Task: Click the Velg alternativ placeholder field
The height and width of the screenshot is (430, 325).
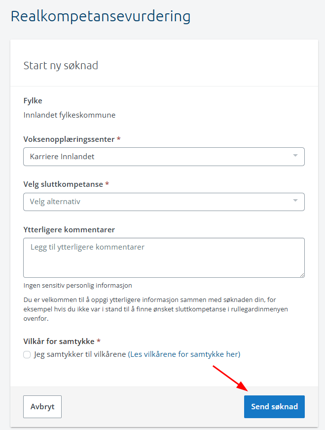Action: (164, 202)
